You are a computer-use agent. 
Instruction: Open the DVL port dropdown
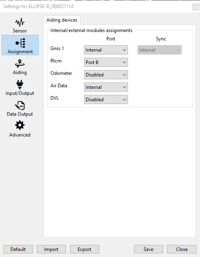click(x=106, y=100)
